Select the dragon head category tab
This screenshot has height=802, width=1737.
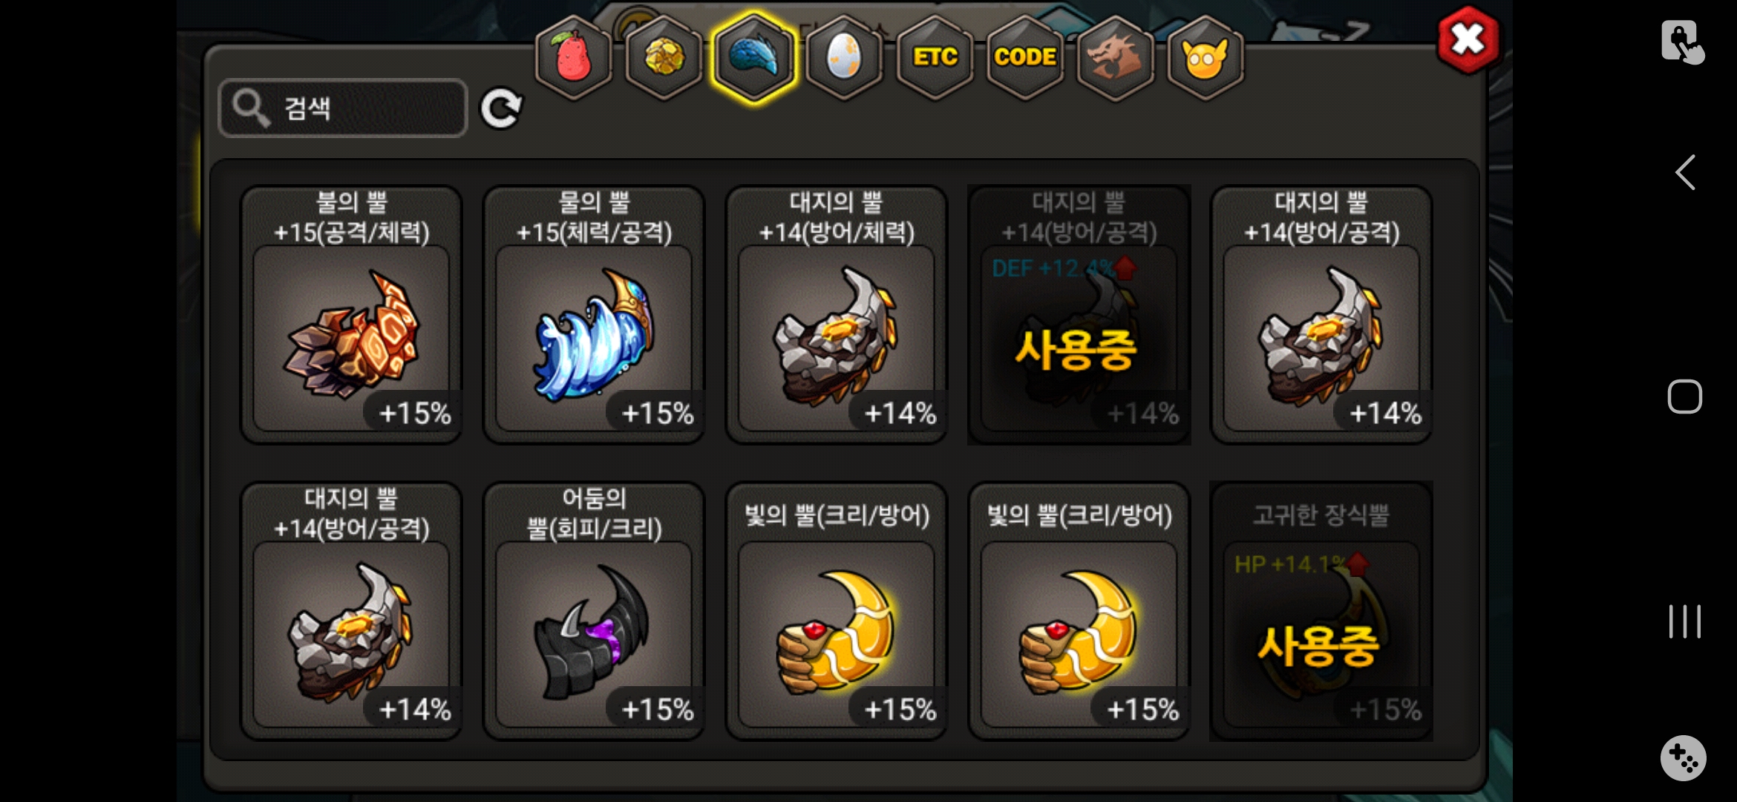click(x=1115, y=58)
